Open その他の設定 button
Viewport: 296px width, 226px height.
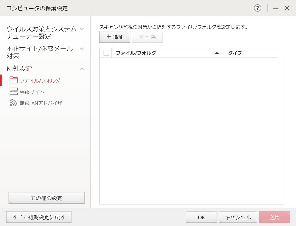click(46, 198)
